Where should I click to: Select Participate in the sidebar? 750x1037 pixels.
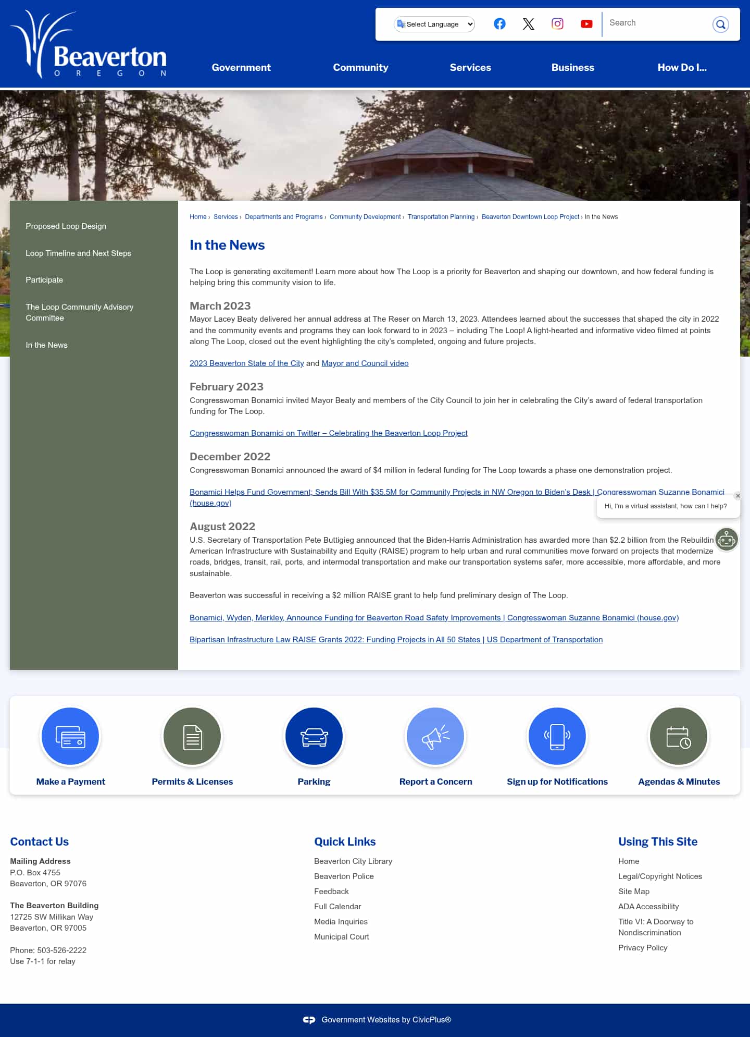click(44, 280)
